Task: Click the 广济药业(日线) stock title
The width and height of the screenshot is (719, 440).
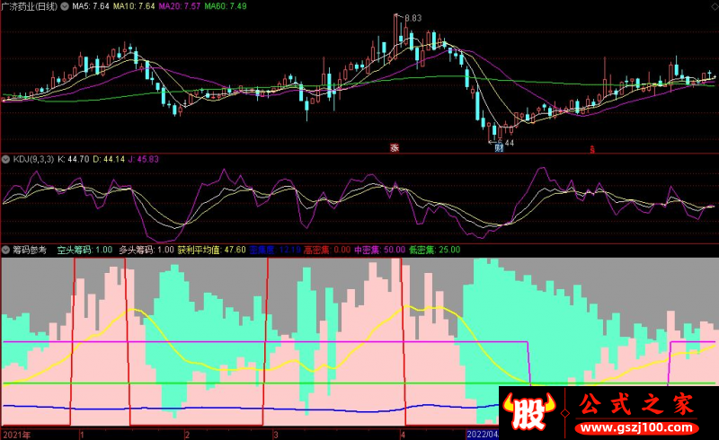Action: tap(30, 6)
